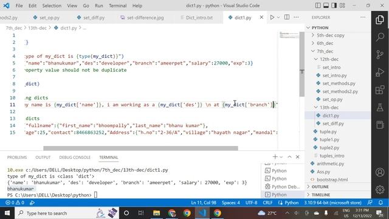Change line ending via CRLF

(x=267, y=203)
